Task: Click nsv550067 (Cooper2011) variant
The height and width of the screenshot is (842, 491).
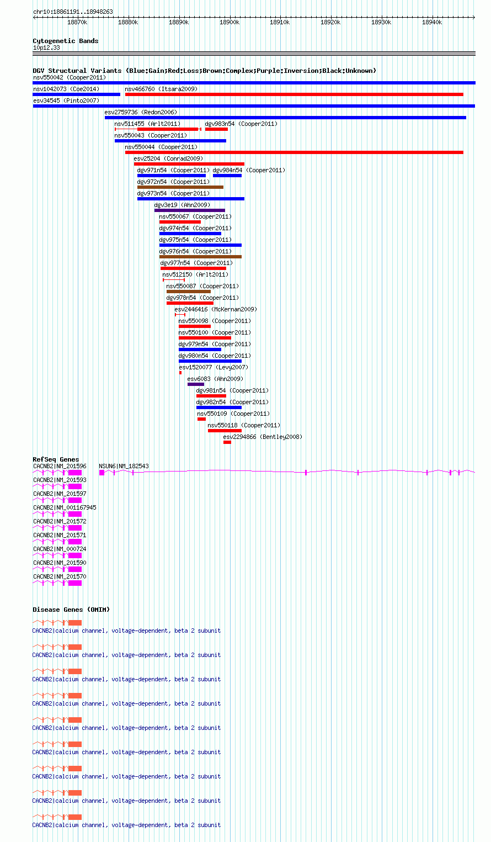Action: click(x=180, y=222)
